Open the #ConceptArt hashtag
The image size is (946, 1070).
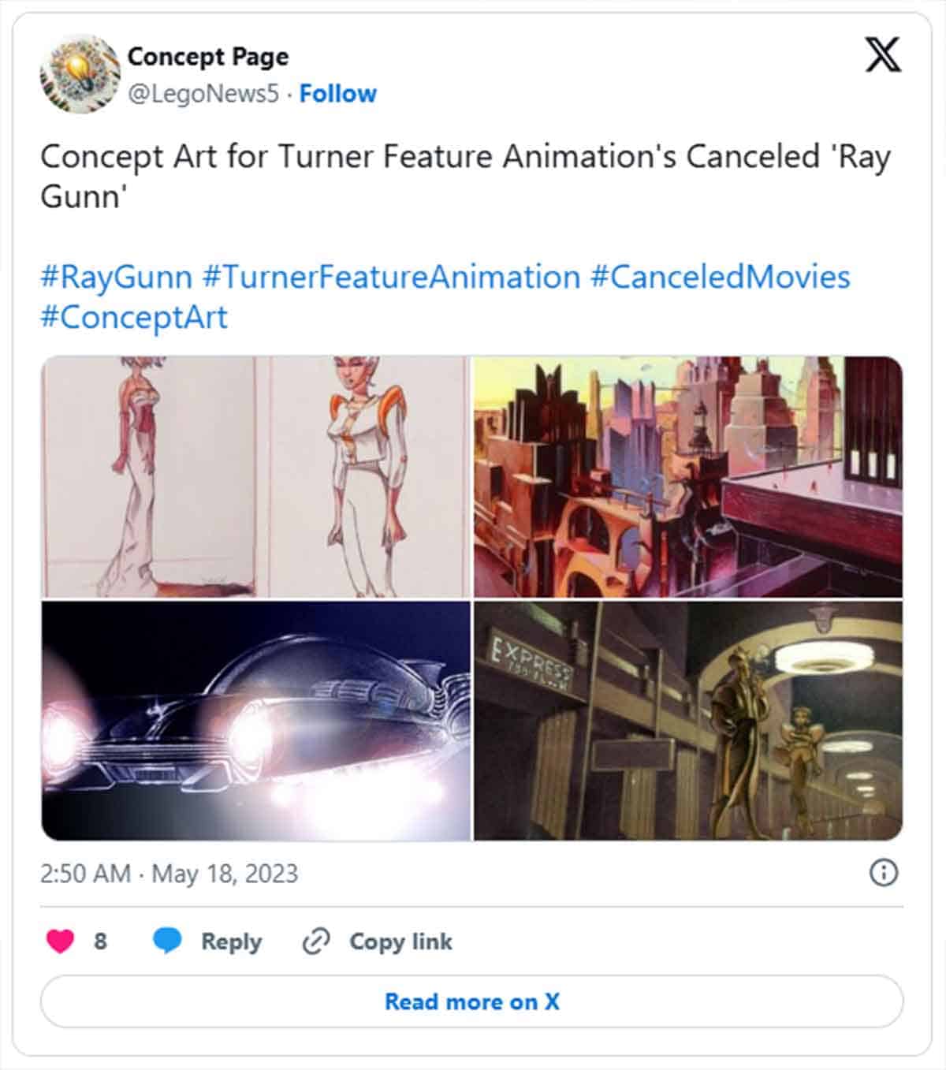(134, 318)
